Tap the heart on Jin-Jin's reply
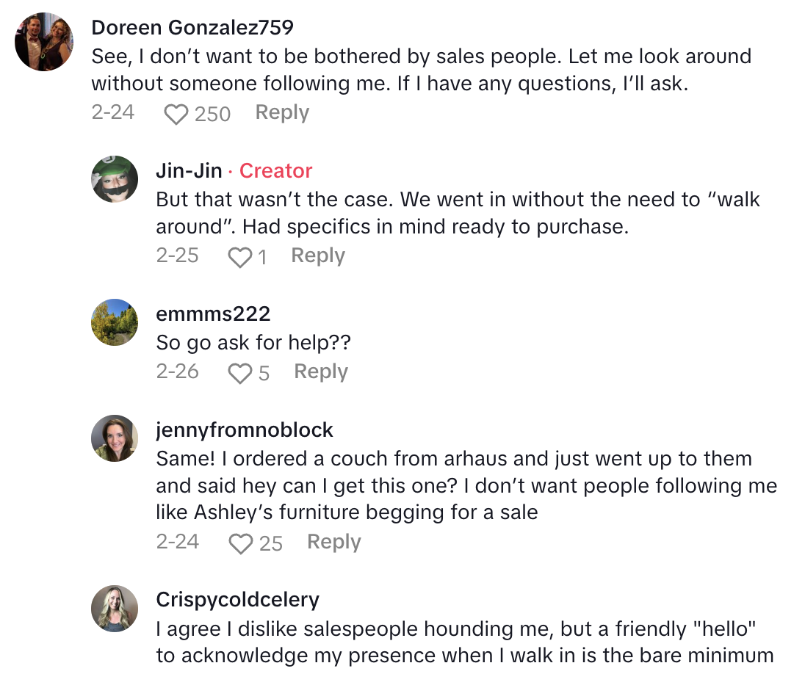The width and height of the screenshot is (805, 674). [x=240, y=257]
